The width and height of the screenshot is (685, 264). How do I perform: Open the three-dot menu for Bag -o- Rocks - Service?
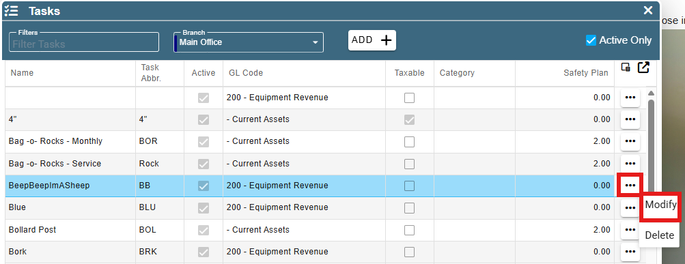click(x=630, y=164)
